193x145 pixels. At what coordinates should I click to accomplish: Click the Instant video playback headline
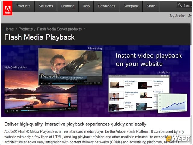pos(149,60)
